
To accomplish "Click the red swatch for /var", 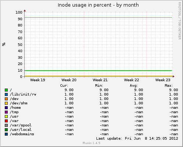I will tap(6, 121).
